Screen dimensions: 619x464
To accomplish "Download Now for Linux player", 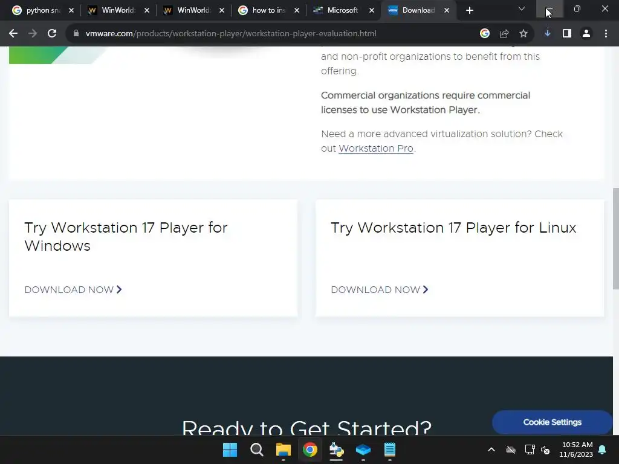I will pos(380,289).
